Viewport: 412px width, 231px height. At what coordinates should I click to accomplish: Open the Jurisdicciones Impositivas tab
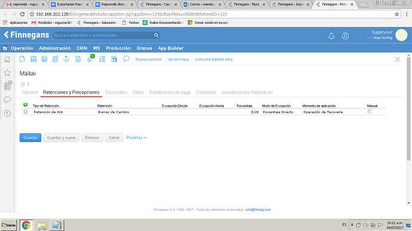click(x=247, y=93)
